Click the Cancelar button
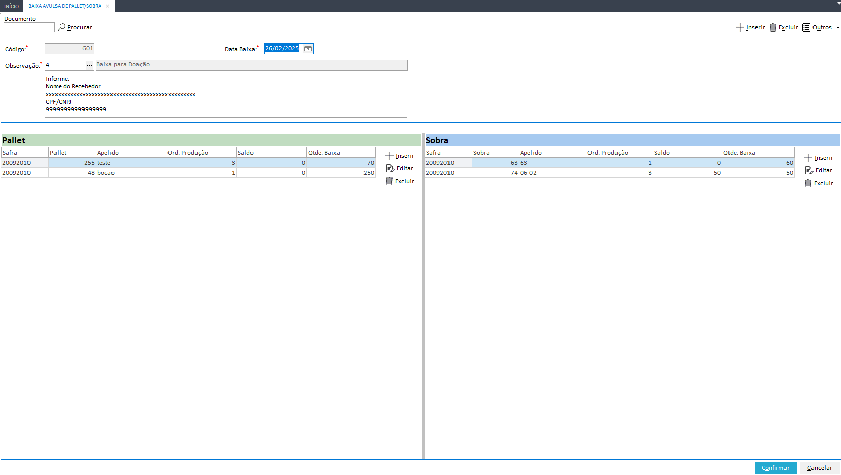 pyautogui.click(x=820, y=468)
